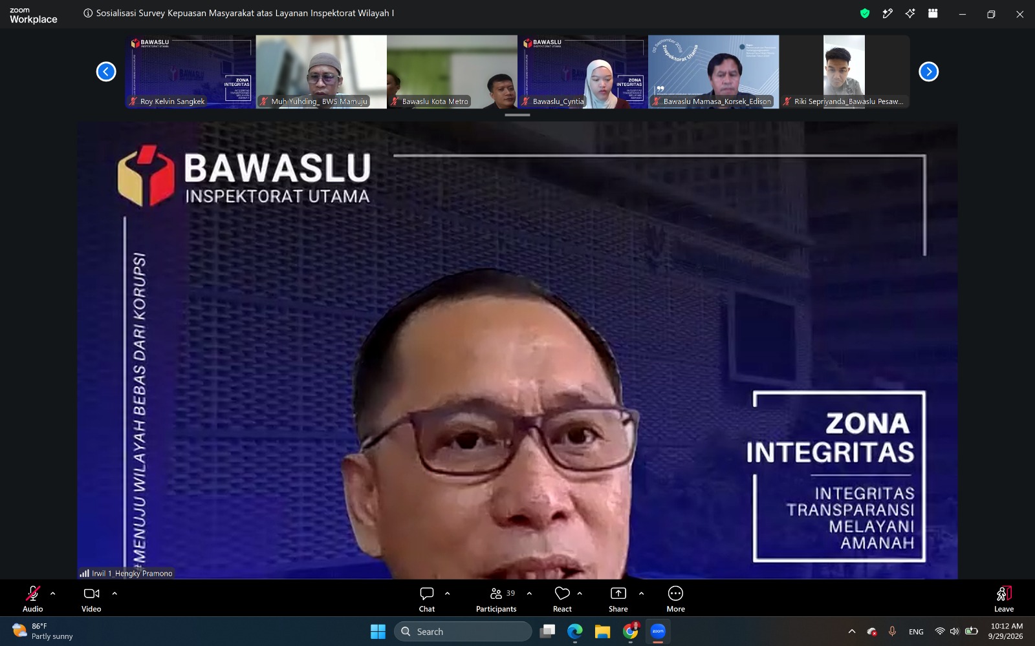Expand the reactions arrow beside React
The image size is (1035, 646).
click(580, 593)
